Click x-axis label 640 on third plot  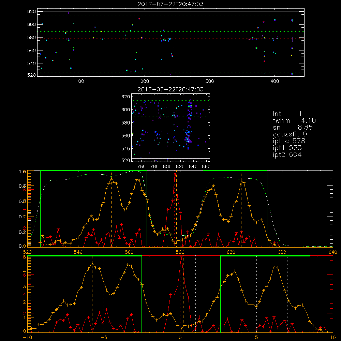click(x=333, y=252)
